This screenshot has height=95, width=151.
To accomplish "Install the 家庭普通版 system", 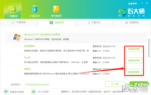I will point(134,49).
